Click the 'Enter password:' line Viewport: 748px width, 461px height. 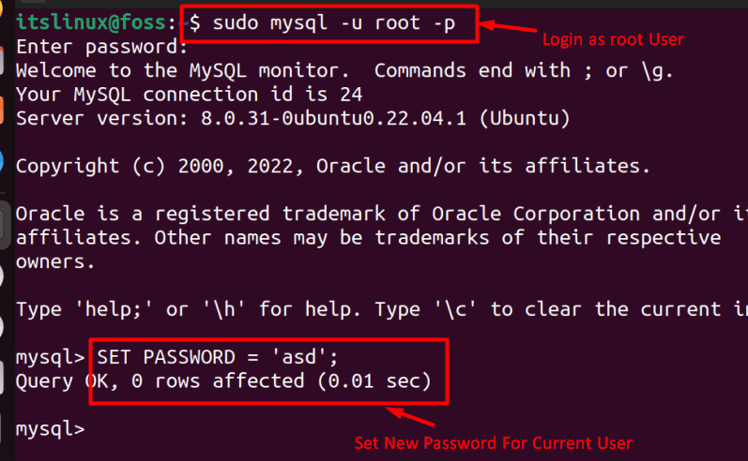coord(101,47)
